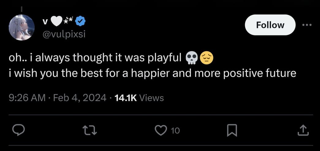This screenshot has height=151, width=320.
Task: Click the 9:26 AM timestamp
Action: click(27, 98)
